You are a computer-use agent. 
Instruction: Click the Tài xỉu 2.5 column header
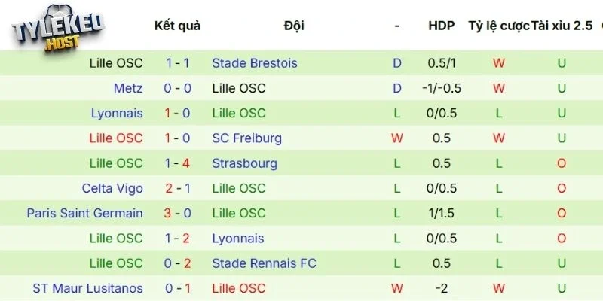(x=562, y=26)
